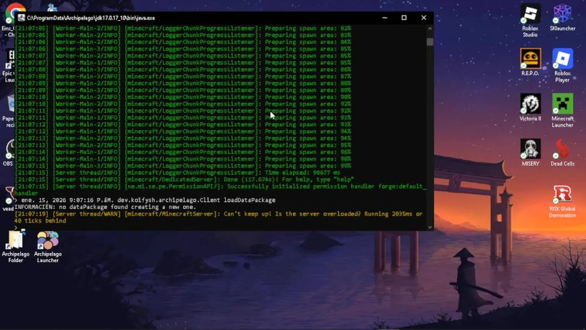Click the 'Preparing spawn area: 86%' line
Viewport: 586px width, 330px height.
point(183,70)
